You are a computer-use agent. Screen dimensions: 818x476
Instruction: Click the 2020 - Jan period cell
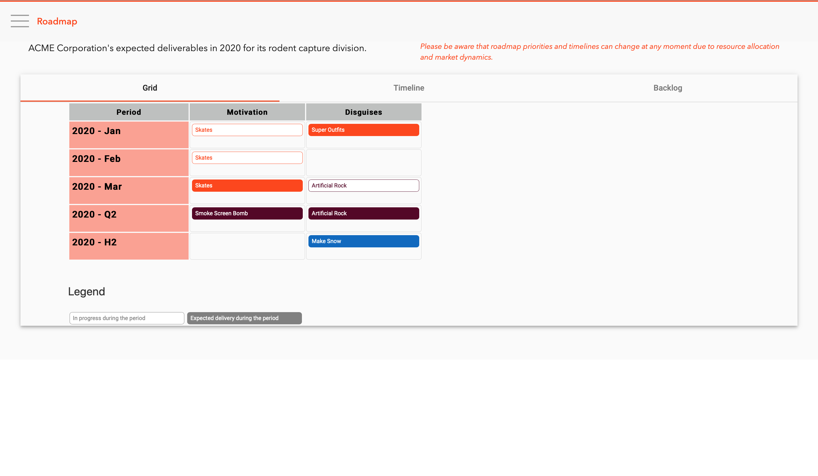129,135
